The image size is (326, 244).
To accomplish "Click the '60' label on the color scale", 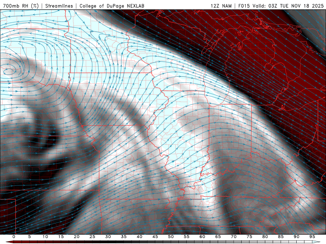I will point(202,237).
